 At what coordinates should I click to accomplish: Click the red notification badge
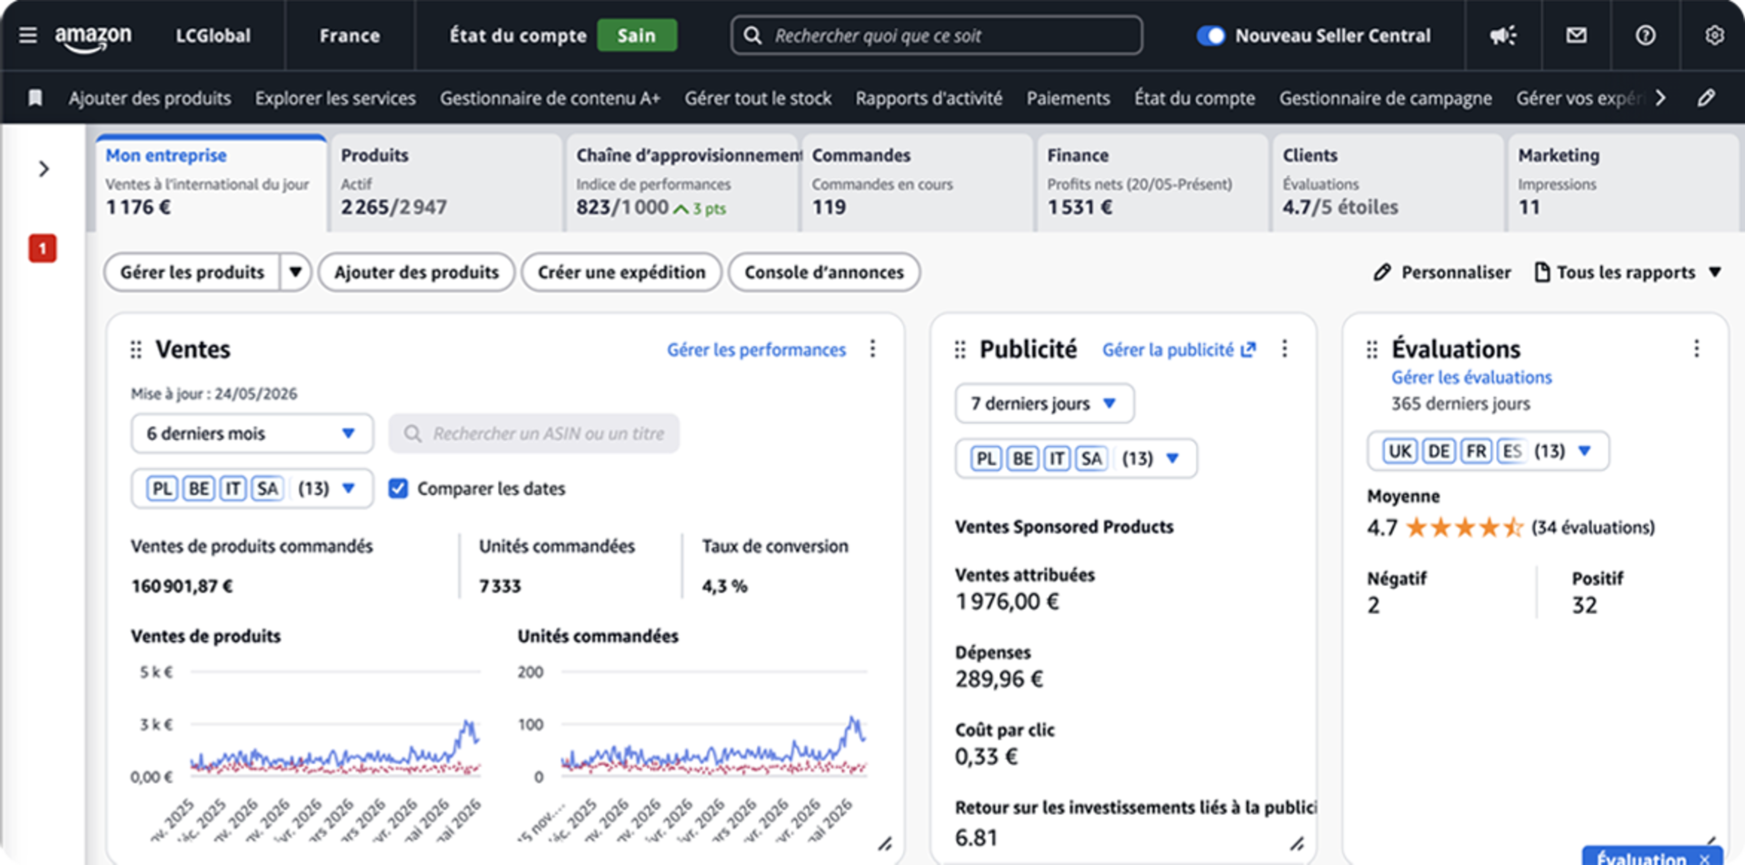[42, 248]
